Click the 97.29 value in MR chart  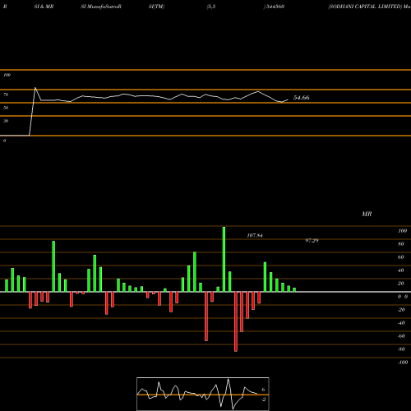click(x=312, y=240)
